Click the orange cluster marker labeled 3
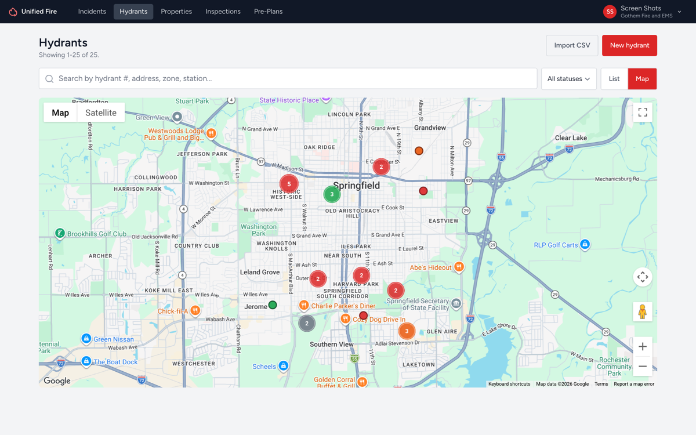The height and width of the screenshot is (435, 696). click(x=407, y=331)
